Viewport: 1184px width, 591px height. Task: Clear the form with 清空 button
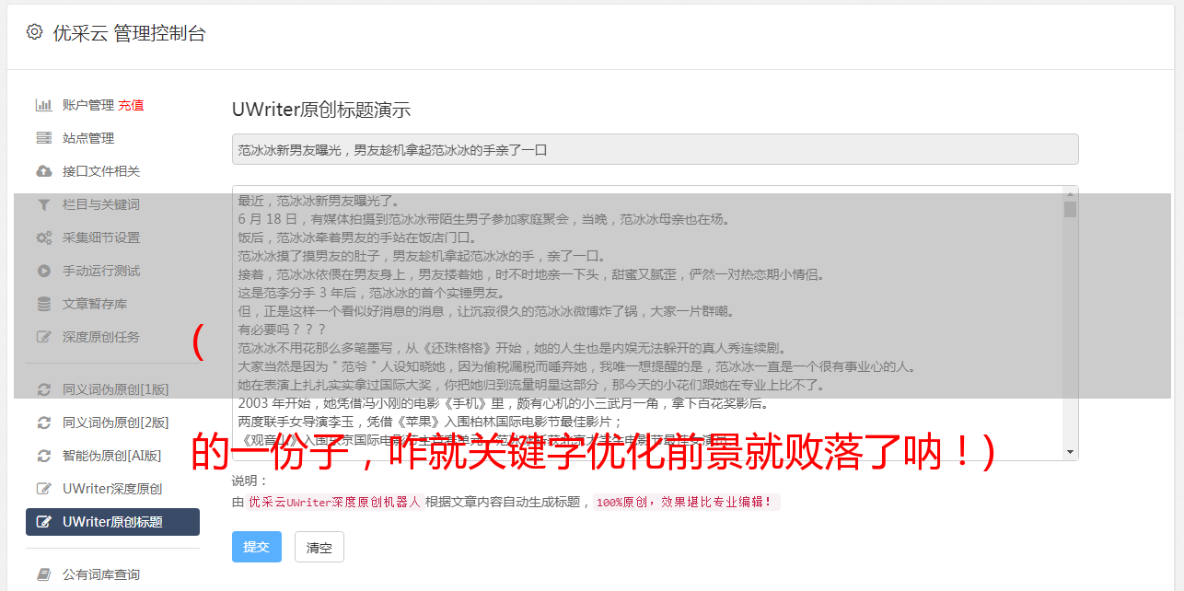coord(319,547)
